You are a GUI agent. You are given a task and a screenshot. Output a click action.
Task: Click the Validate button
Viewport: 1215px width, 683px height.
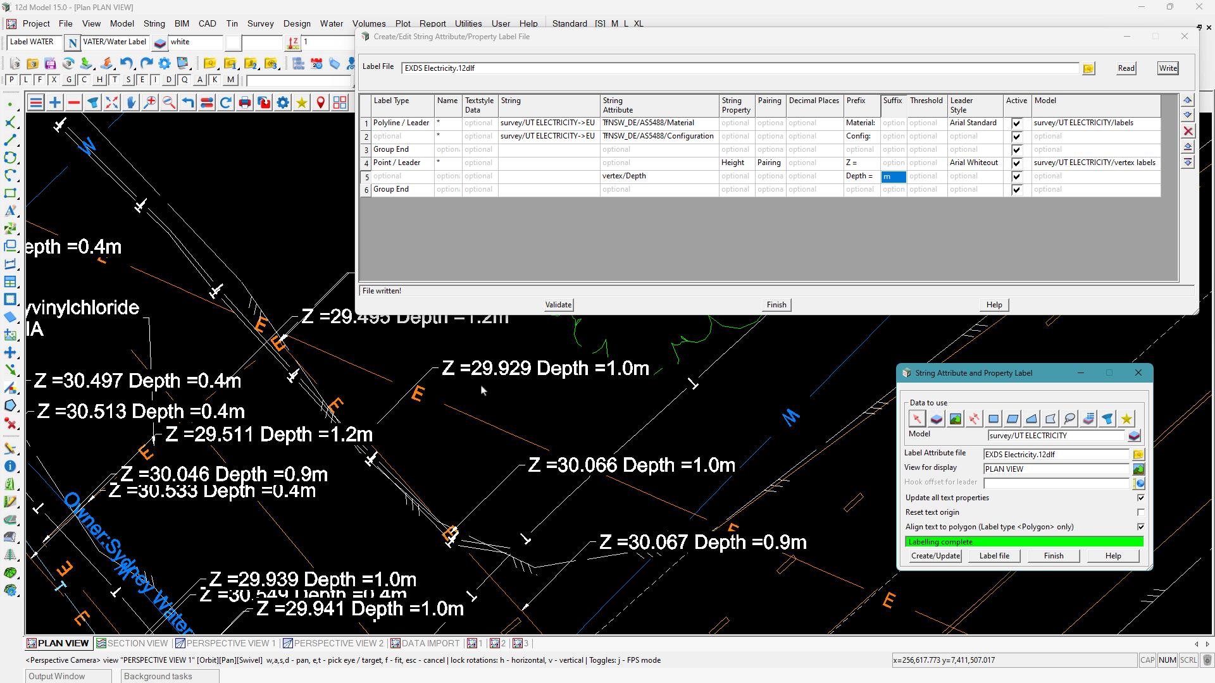pos(558,305)
